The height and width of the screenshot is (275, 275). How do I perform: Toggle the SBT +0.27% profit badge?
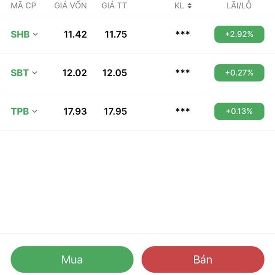coord(239,72)
